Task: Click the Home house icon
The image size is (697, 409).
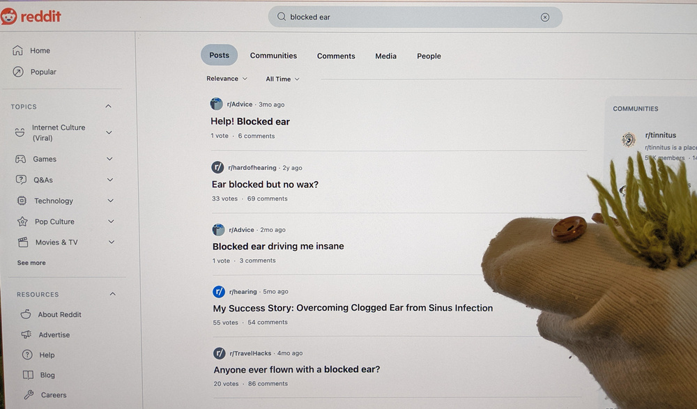Action: pos(18,50)
